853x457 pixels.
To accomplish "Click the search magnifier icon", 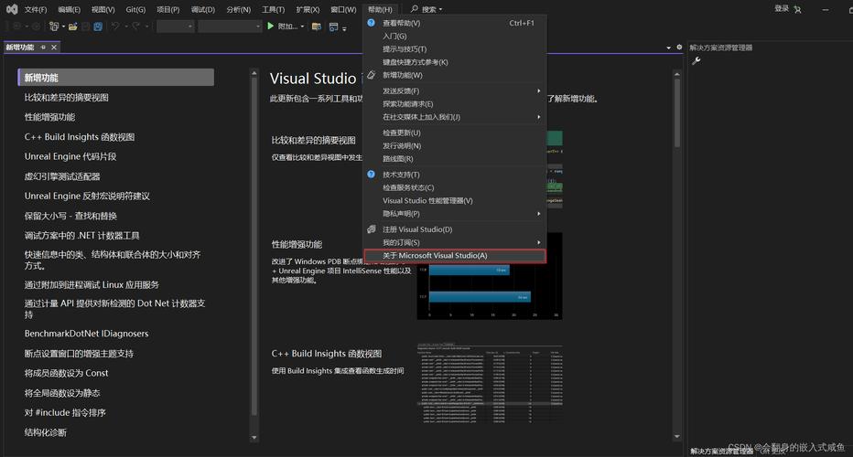I will click(x=415, y=9).
